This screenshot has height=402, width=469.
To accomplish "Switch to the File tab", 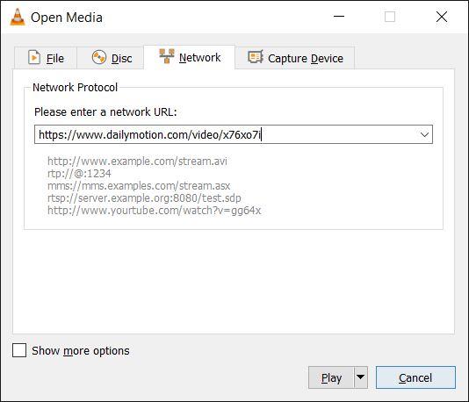I will (46, 58).
